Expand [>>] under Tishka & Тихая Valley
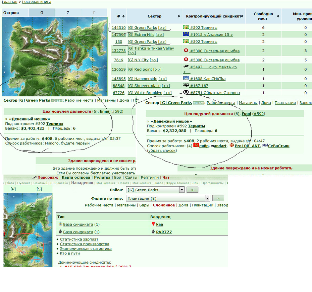The height and width of the screenshot is (292, 312). click(132, 53)
